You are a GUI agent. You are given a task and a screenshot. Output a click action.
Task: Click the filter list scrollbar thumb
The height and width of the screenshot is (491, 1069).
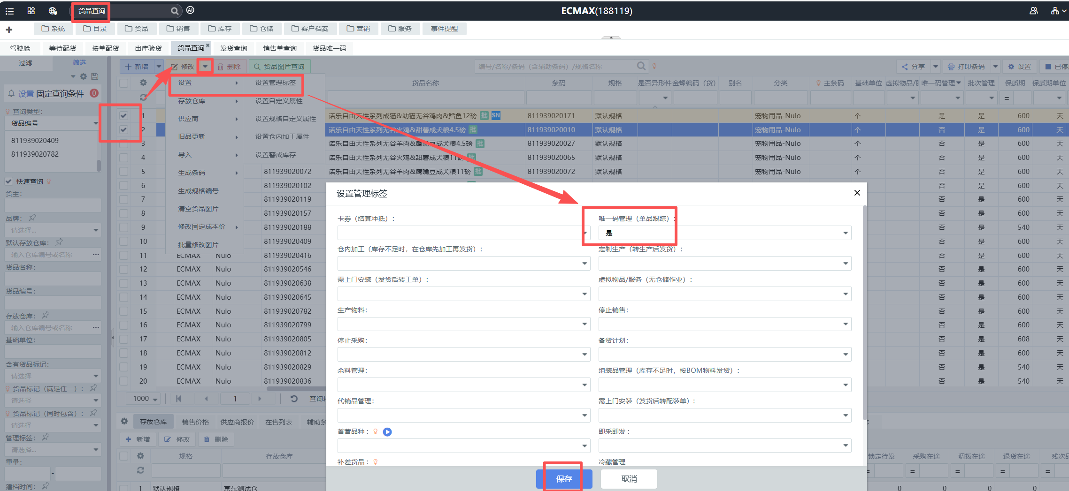(99, 166)
